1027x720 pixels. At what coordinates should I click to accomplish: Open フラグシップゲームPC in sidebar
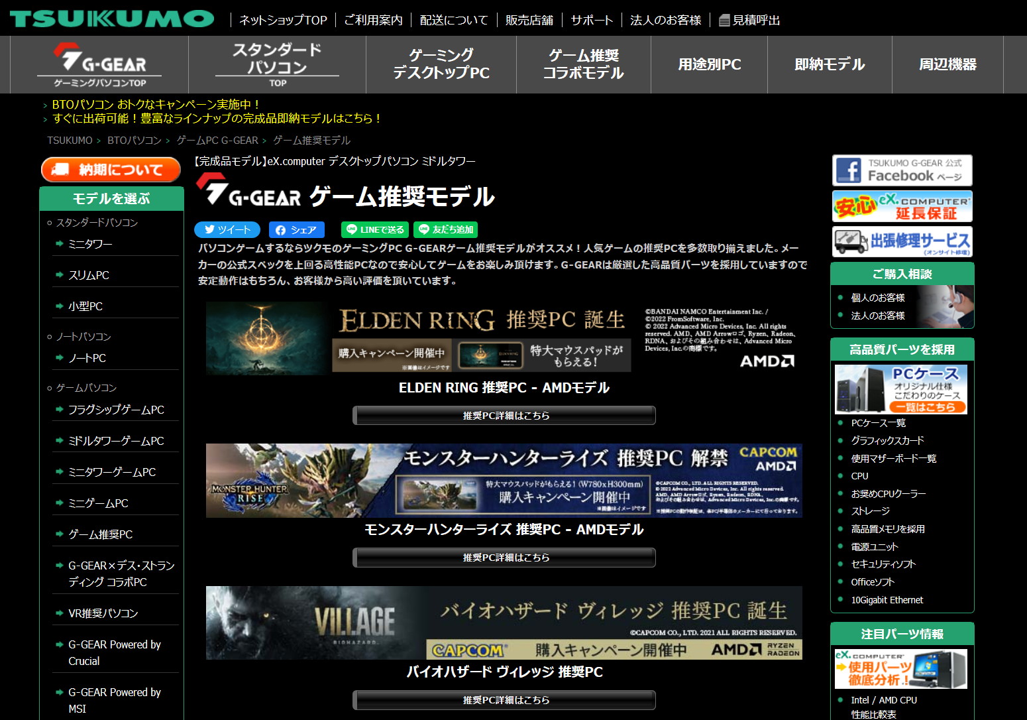pyautogui.click(x=116, y=410)
